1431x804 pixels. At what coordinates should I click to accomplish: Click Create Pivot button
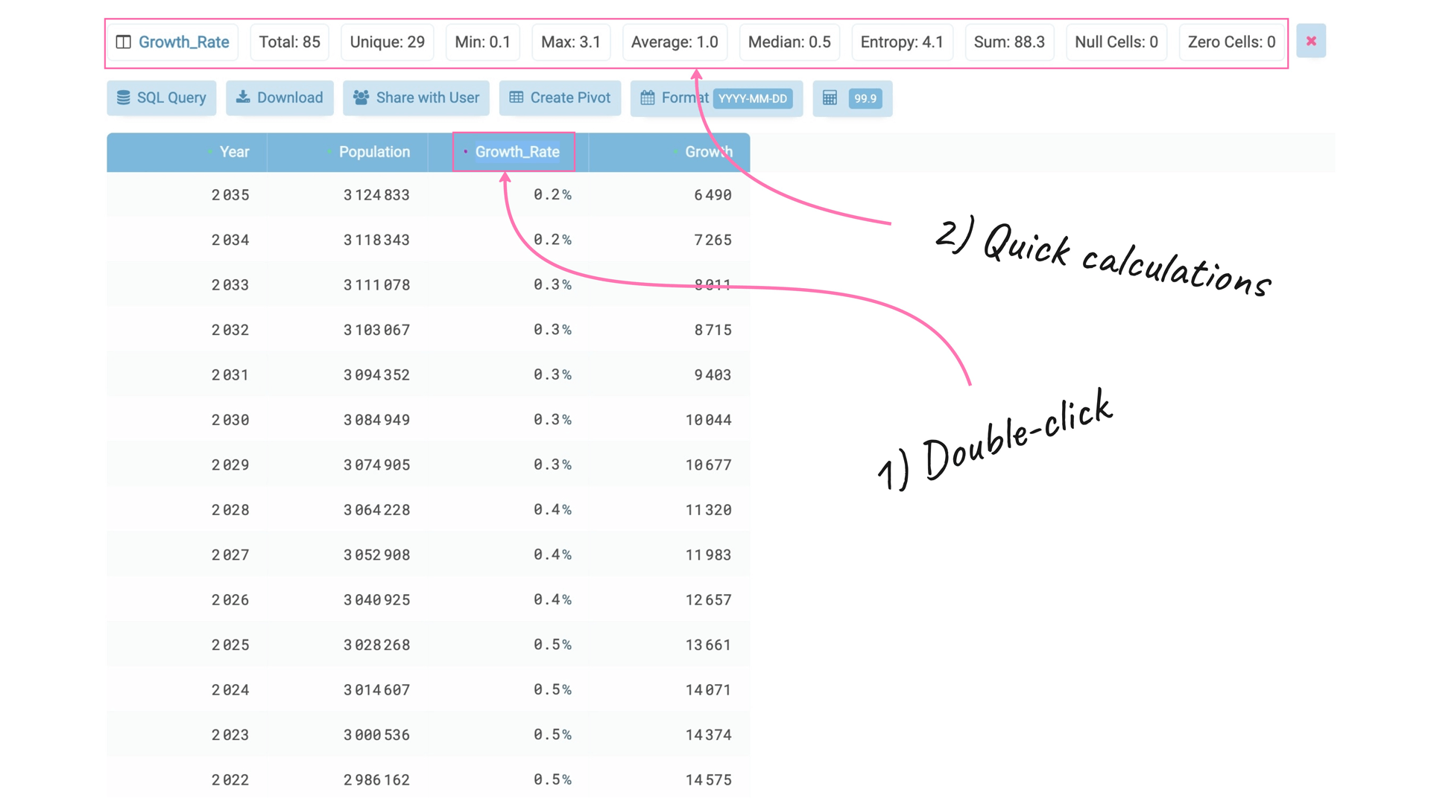[x=560, y=98]
